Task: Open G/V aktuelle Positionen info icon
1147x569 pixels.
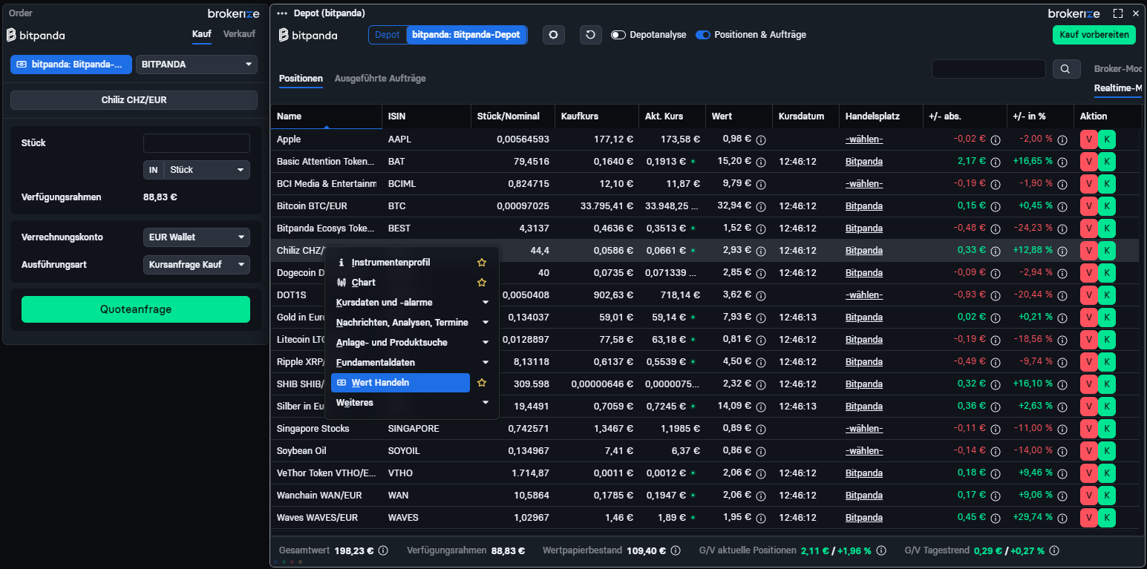Action: click(x=881, y=550)
